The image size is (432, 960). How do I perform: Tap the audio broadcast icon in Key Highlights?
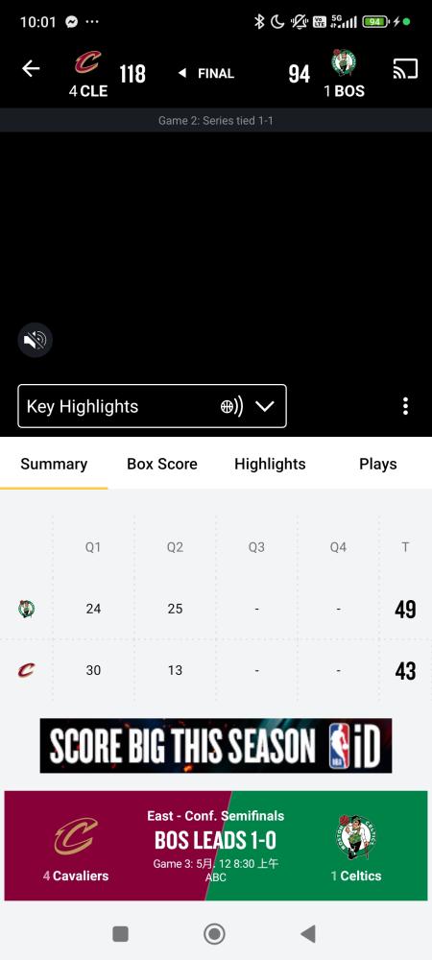232,406
